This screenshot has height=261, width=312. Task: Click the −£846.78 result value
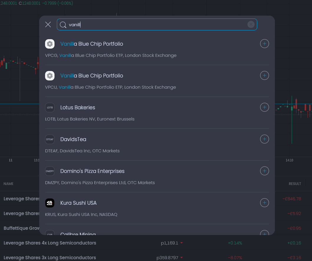[x=291, y=199]
